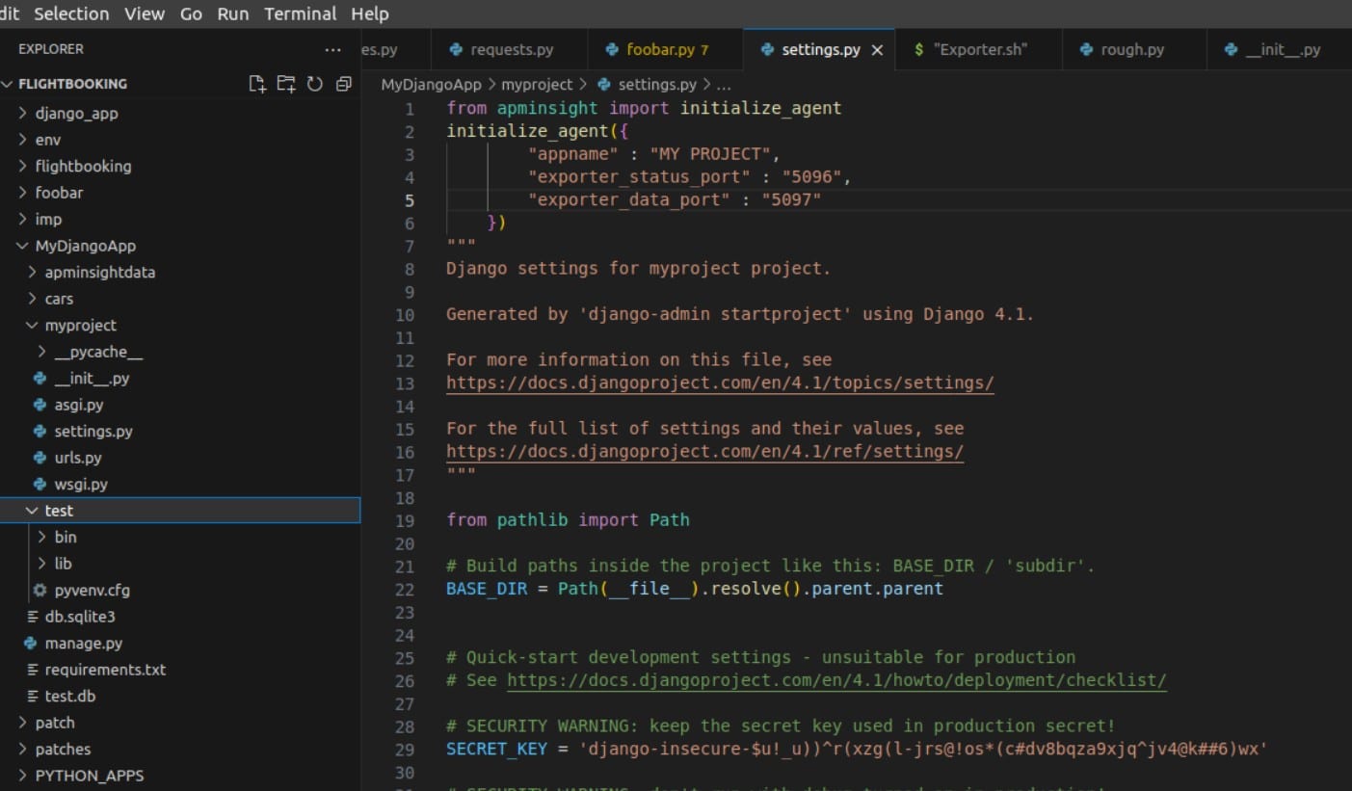
Task: Click the New Folder icon in Explorer header
Action: tap(286, 84)
